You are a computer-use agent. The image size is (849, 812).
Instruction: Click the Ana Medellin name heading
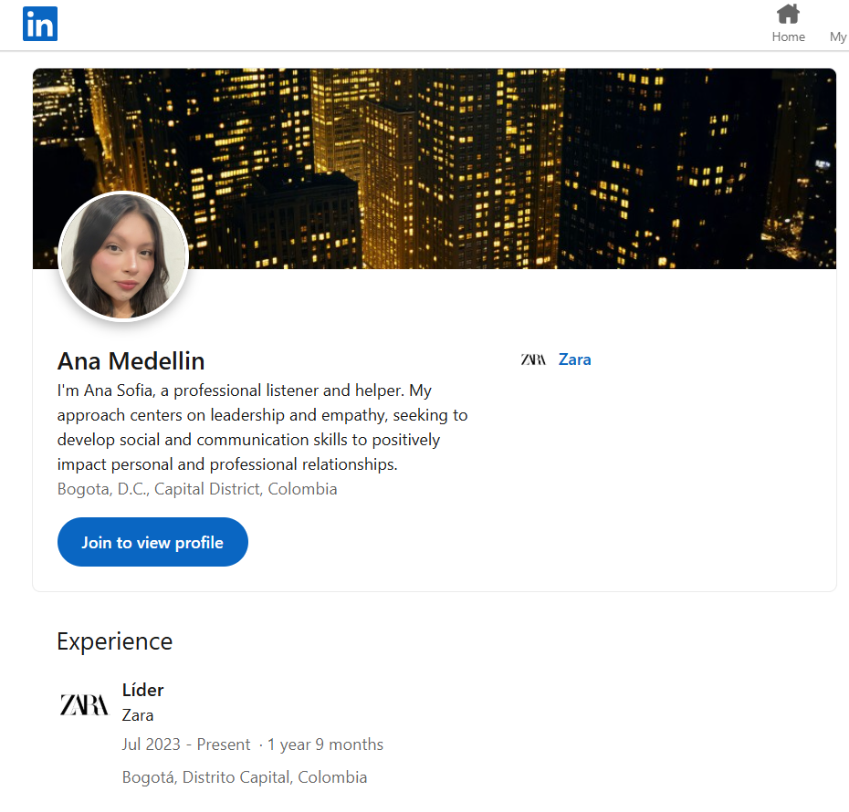pos(131,360)
